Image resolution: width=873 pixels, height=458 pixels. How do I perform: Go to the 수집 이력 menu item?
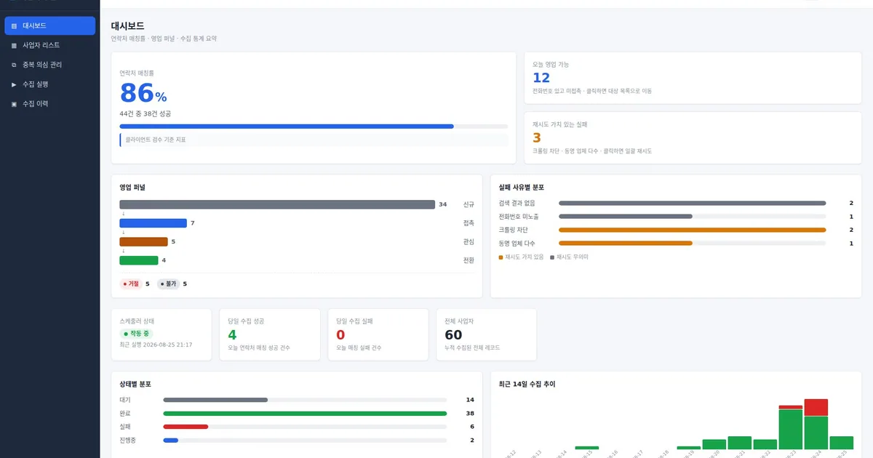(x=49, y=104)
